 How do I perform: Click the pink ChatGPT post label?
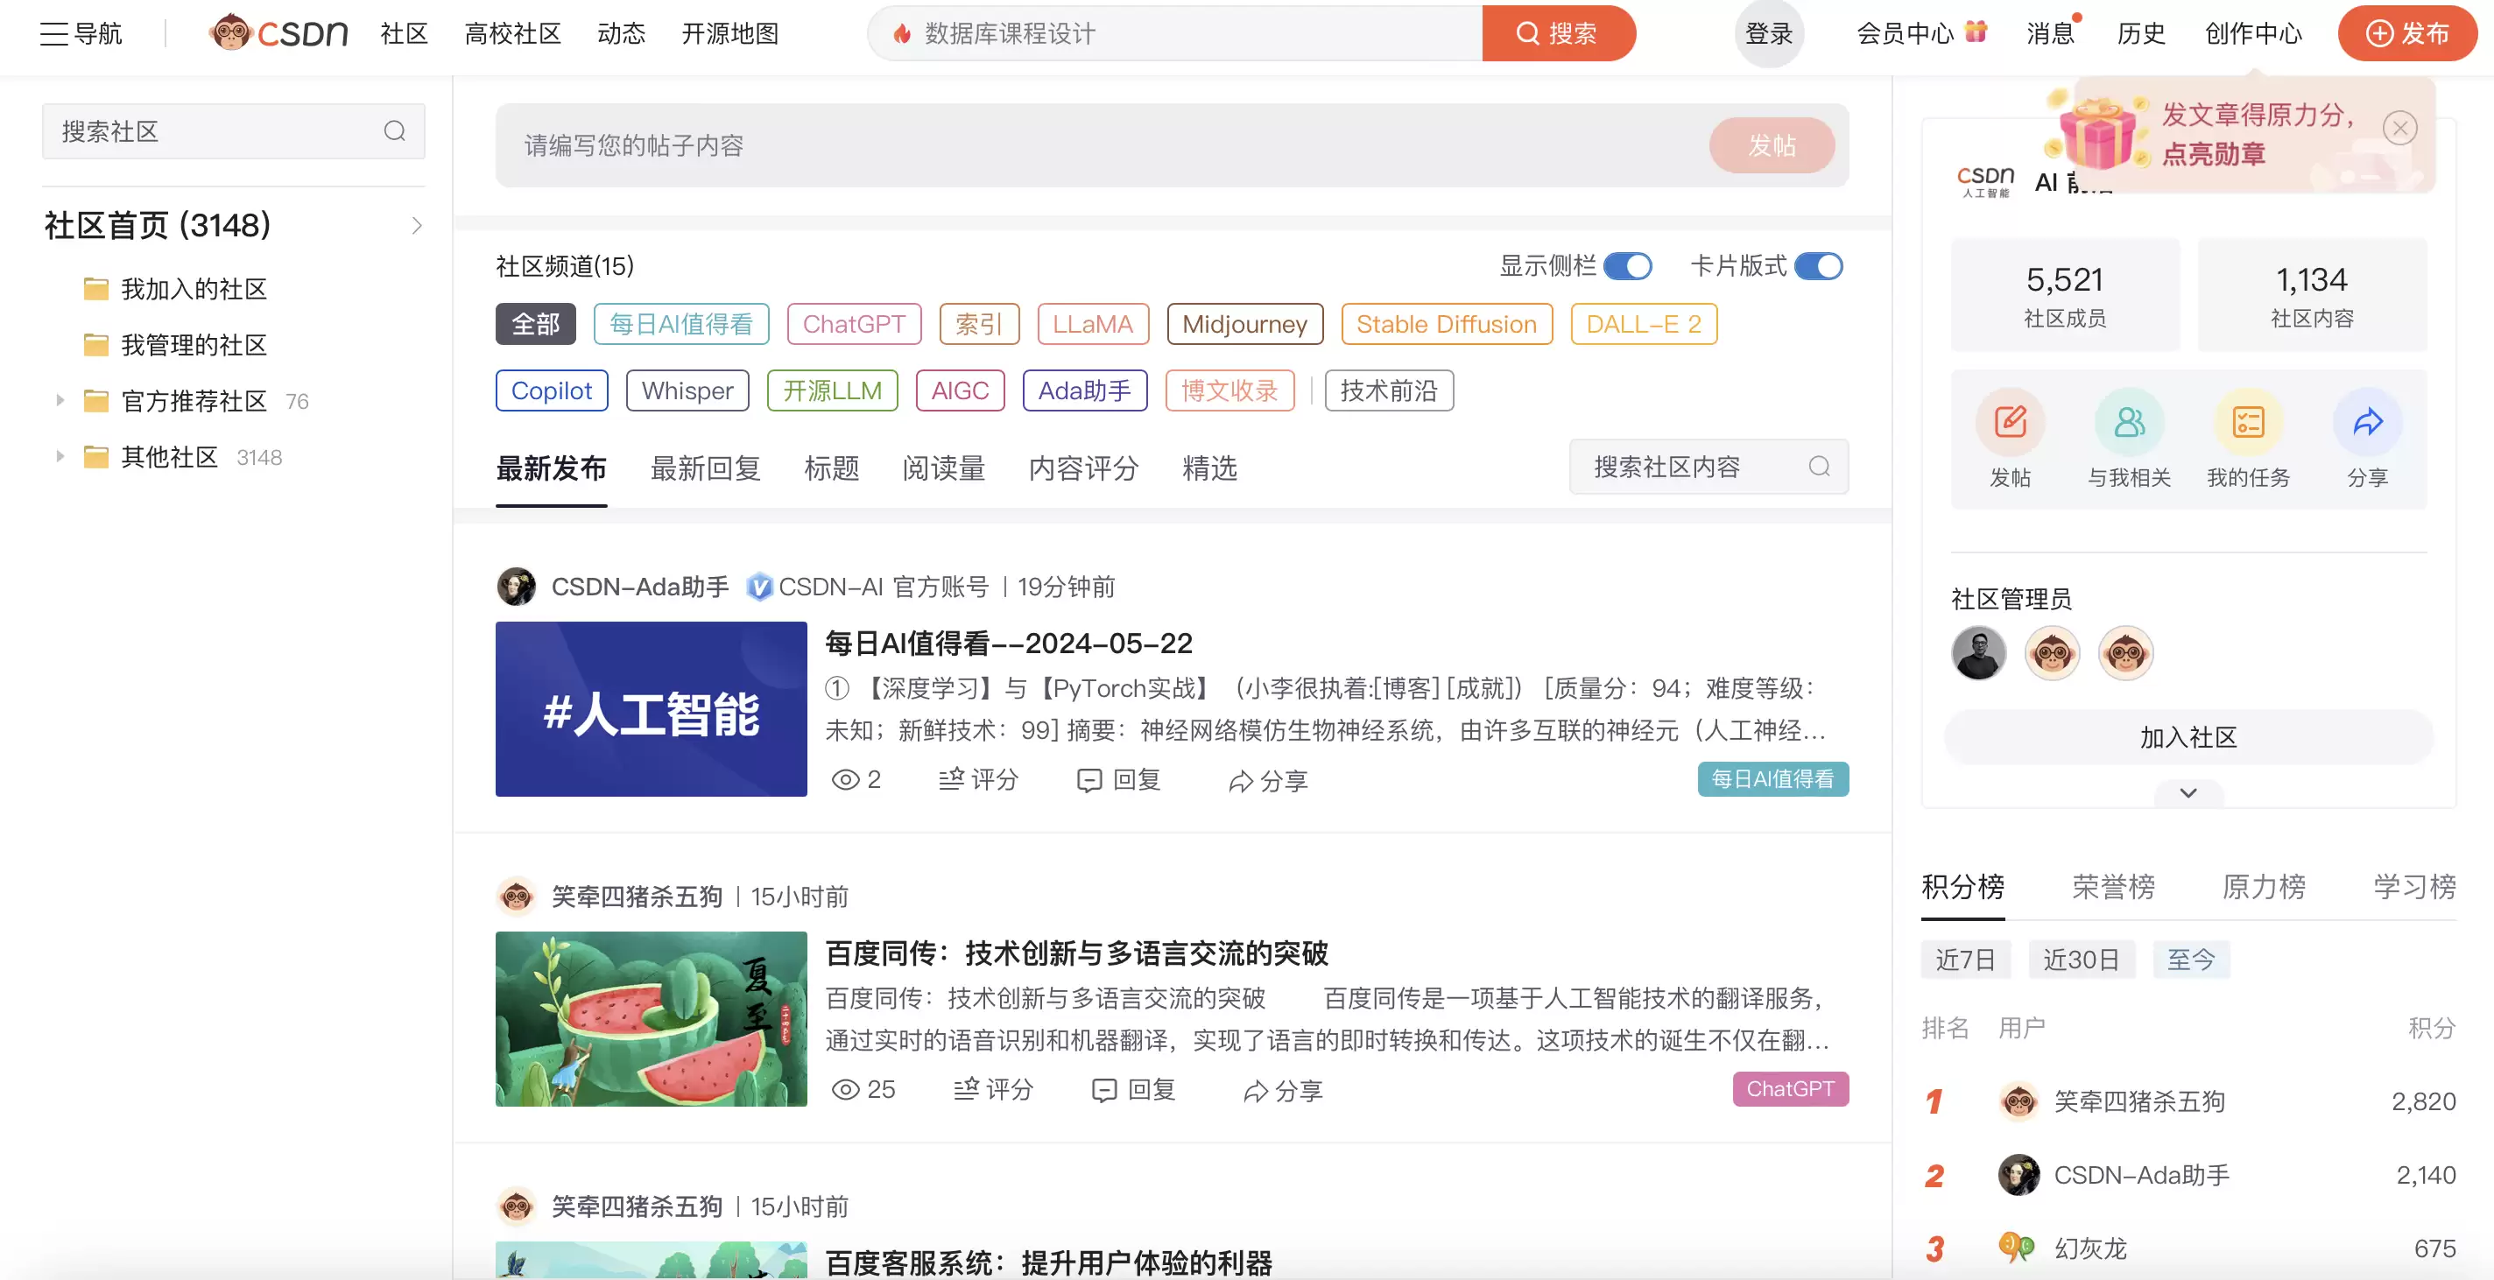click(1790, 1089)
